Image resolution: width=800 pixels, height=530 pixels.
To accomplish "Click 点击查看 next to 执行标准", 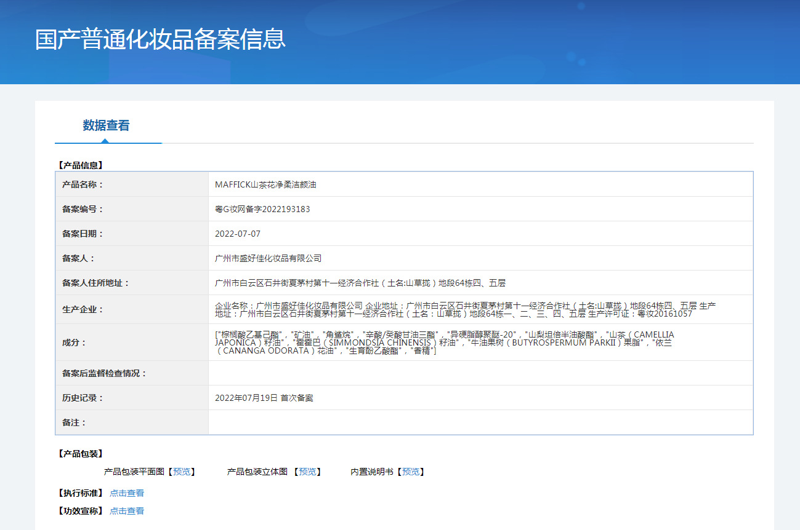I will point(127,493).
